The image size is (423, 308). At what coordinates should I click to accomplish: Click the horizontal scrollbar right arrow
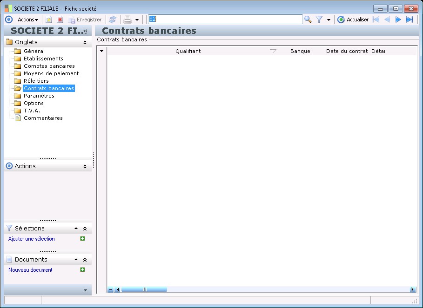[x=412, y=290]
